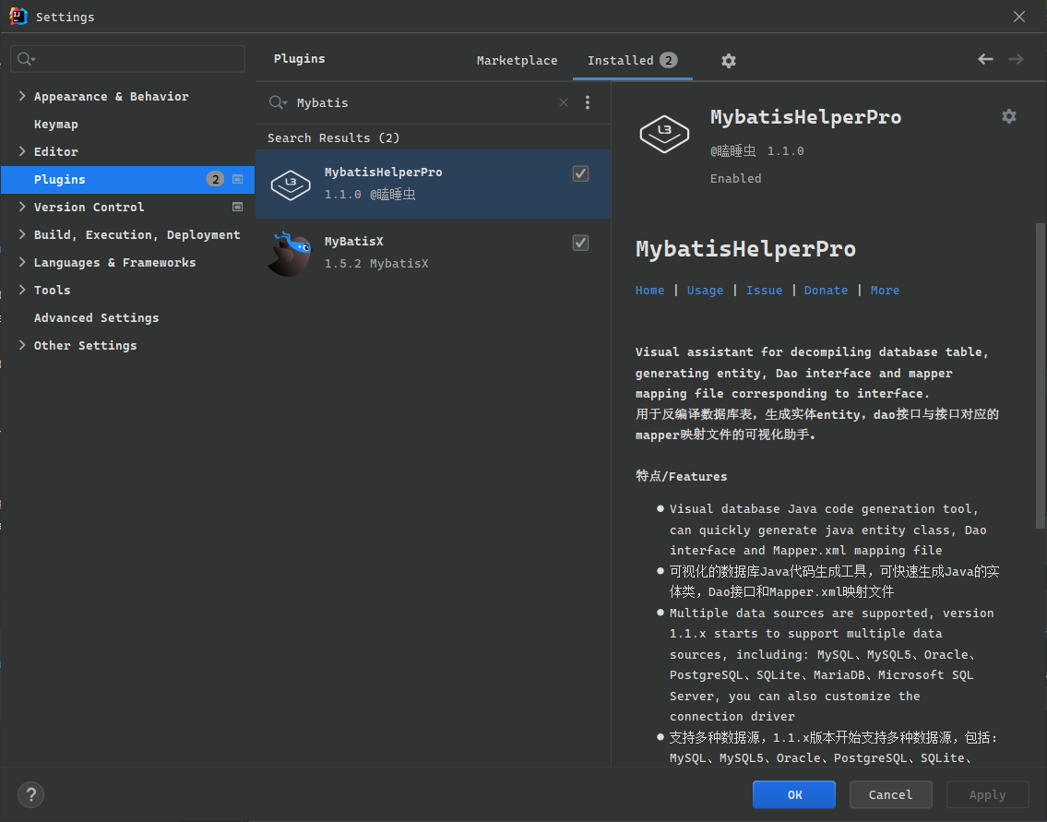This screenshot has width=1047, height=822.
Task: Click the Plugins update count badge in sidebar
Action: pos(215,179)
